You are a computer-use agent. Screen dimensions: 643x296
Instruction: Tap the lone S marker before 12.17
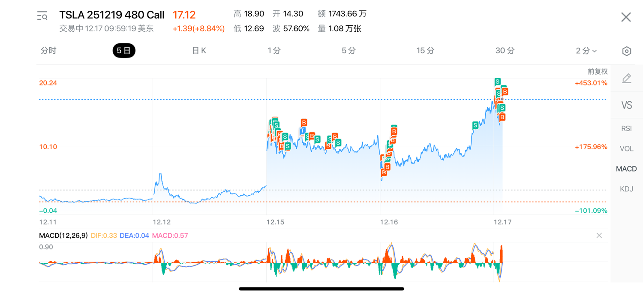[x=475, y=125]
